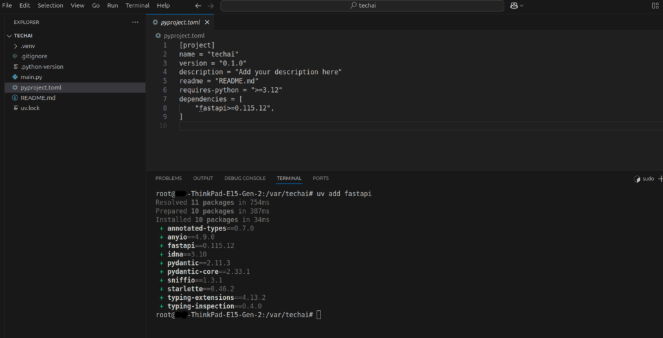The image size is (663, 338).
Task: Open the Terminal menu
Action: coord(137,5)
